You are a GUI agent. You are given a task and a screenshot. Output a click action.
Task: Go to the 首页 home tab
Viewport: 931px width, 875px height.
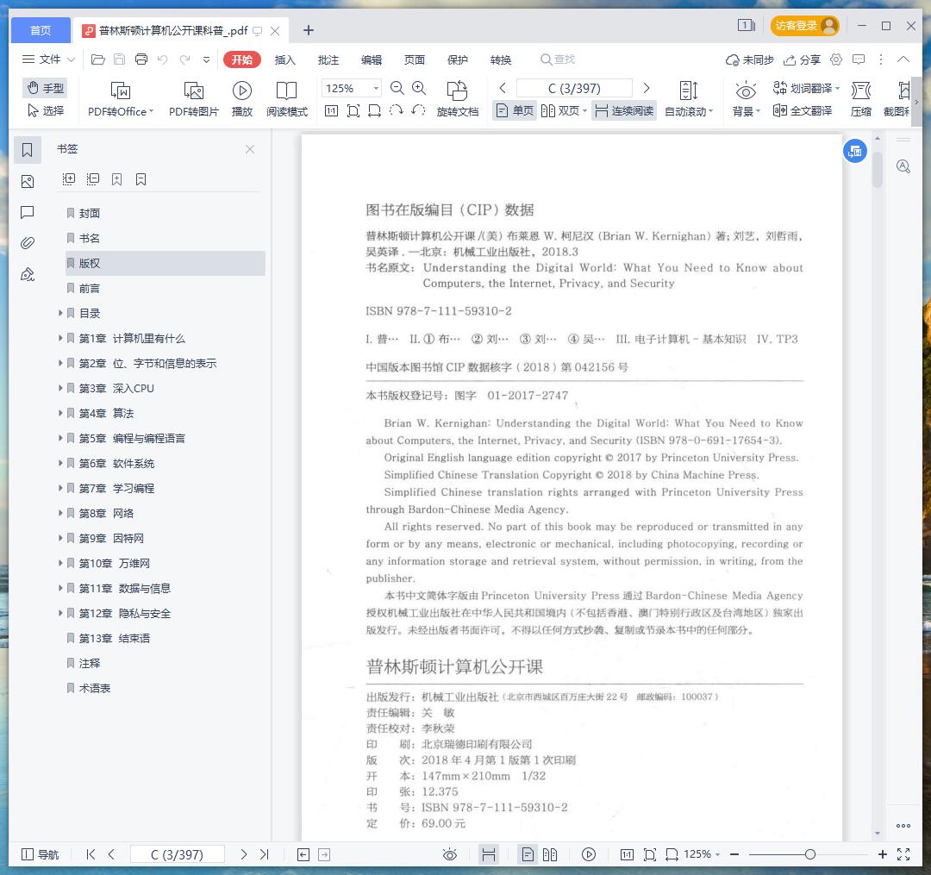(x=41, y=30)
